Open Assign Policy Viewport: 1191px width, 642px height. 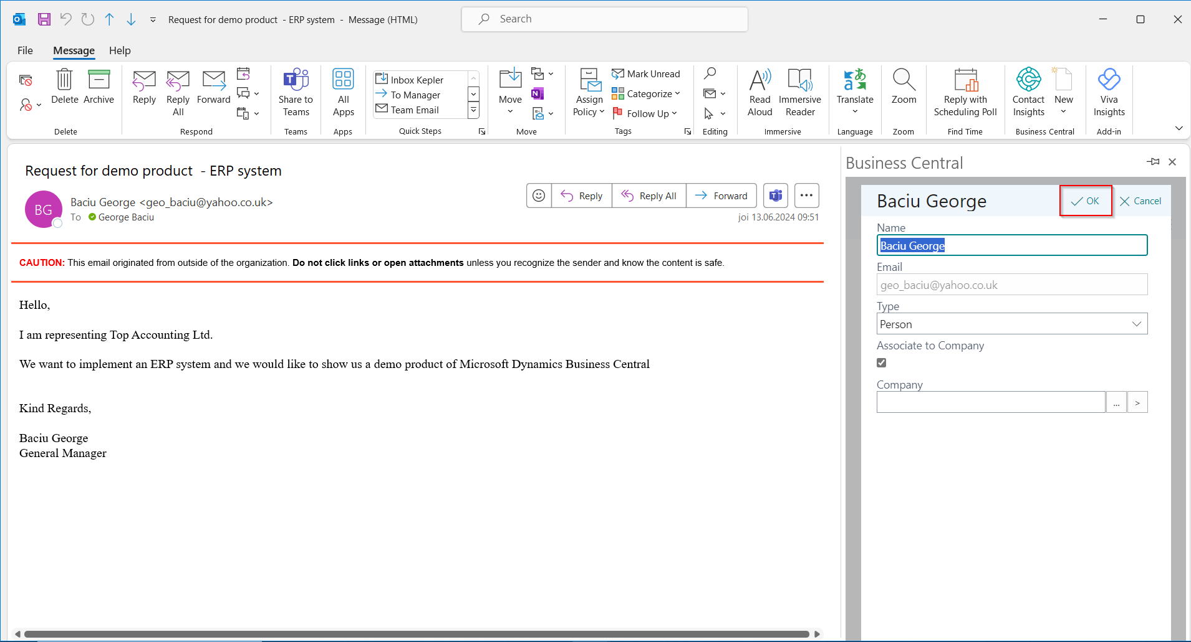point(589,92)
